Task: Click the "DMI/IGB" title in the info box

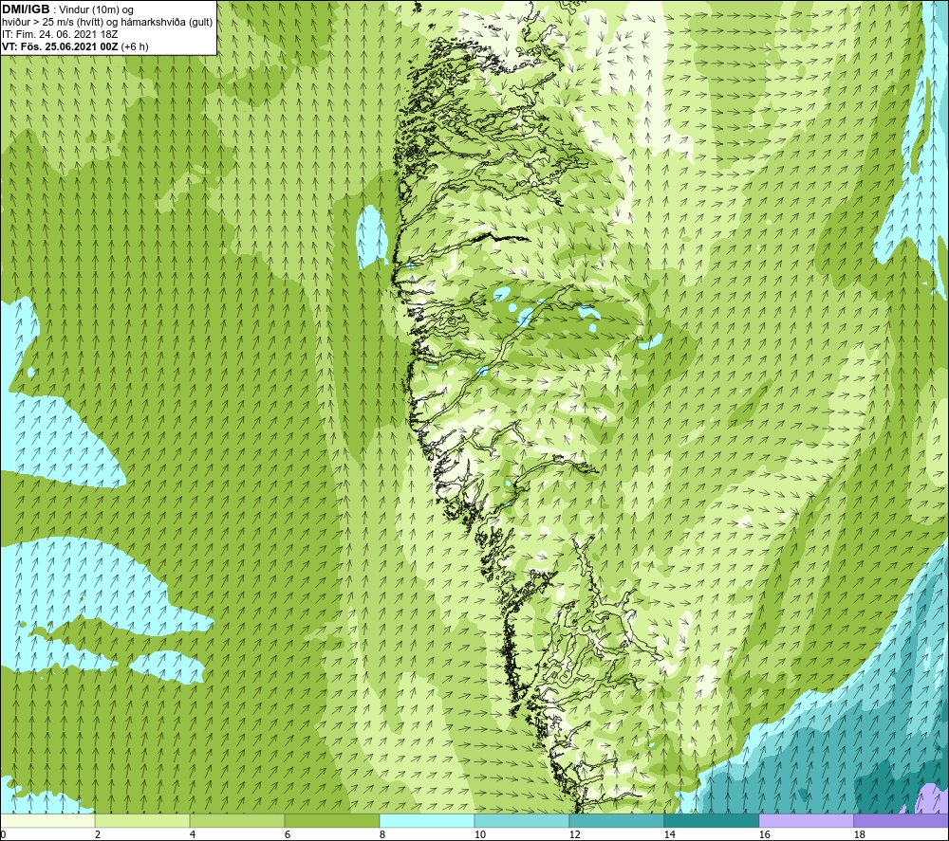Action: pyautogui.click(x=26, y=9)
